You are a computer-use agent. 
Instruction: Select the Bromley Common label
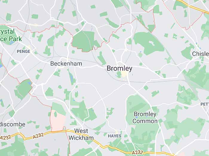tap(145, 118)
